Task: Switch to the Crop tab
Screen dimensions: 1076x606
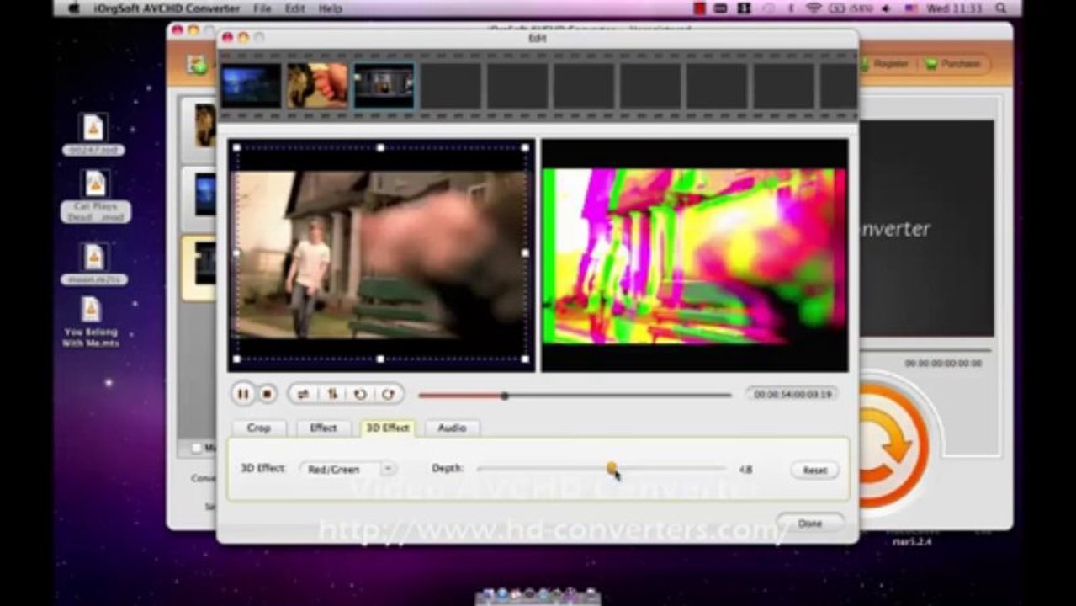Action: (259, 428)
